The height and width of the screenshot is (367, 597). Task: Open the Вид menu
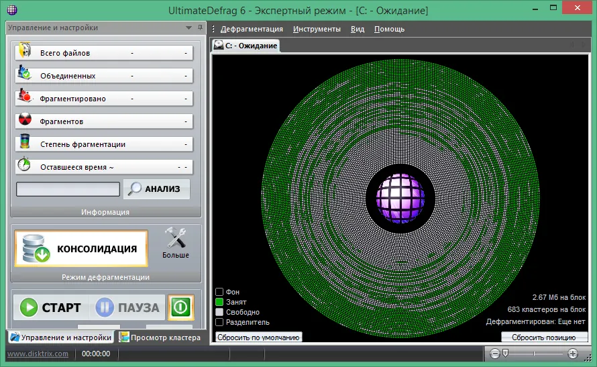pyautogui.click(x=358, y=29)
